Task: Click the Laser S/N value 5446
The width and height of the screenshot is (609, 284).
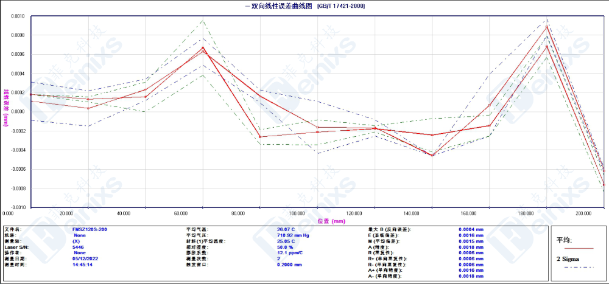Action: [78, 247]
